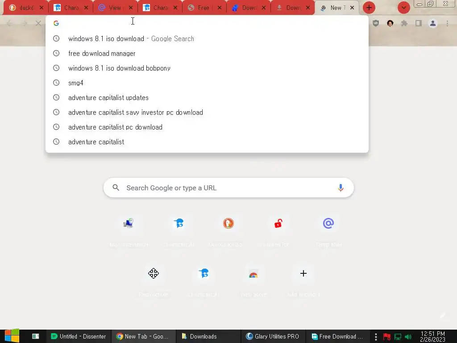Open the volume speaker tray icon
Image resolution: width=457 pixels, height=343 pixels.
pos(408,337)
